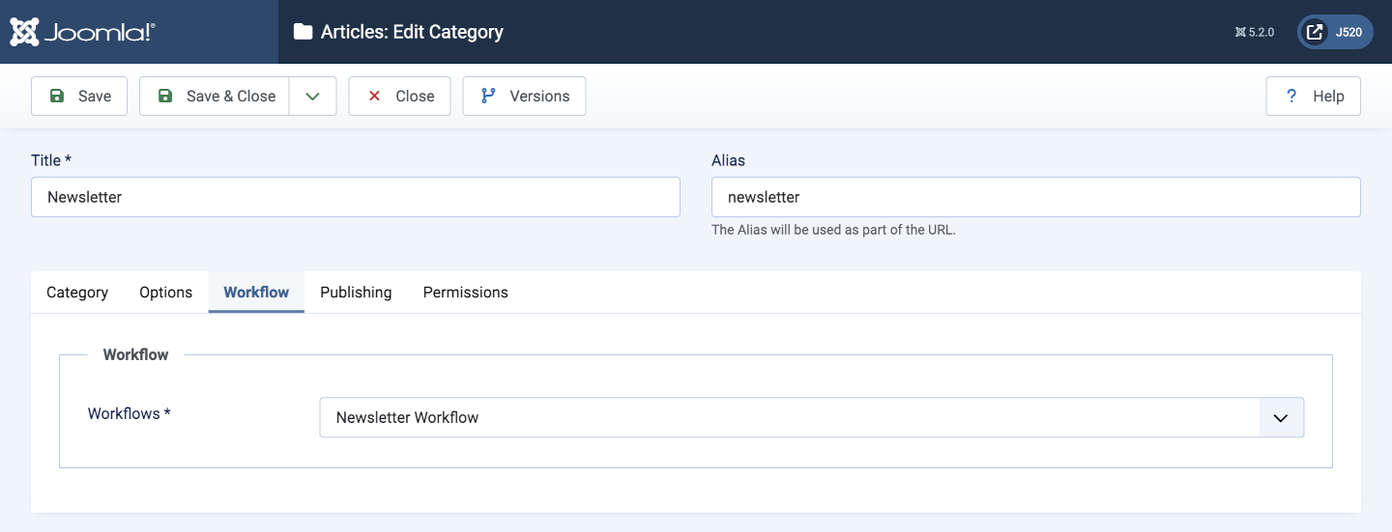Open the Workflows dropdown showing Newsletter Workflow

point(812,417)
